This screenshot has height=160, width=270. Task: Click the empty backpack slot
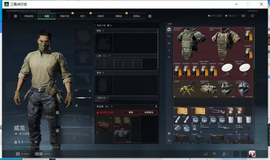coord(104,85)
